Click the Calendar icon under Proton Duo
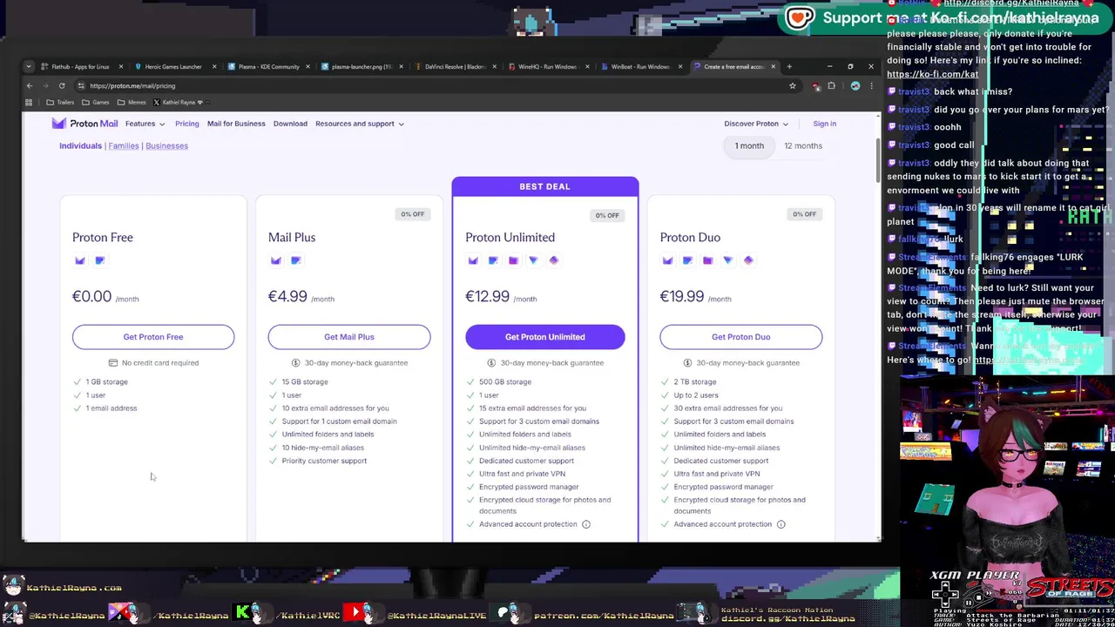The image size is (1115, 627). coord(688,260)
